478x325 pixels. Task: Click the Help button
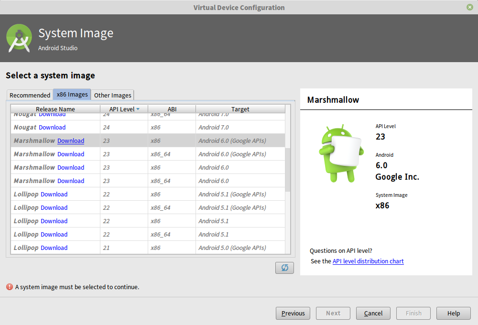point(453,313)
